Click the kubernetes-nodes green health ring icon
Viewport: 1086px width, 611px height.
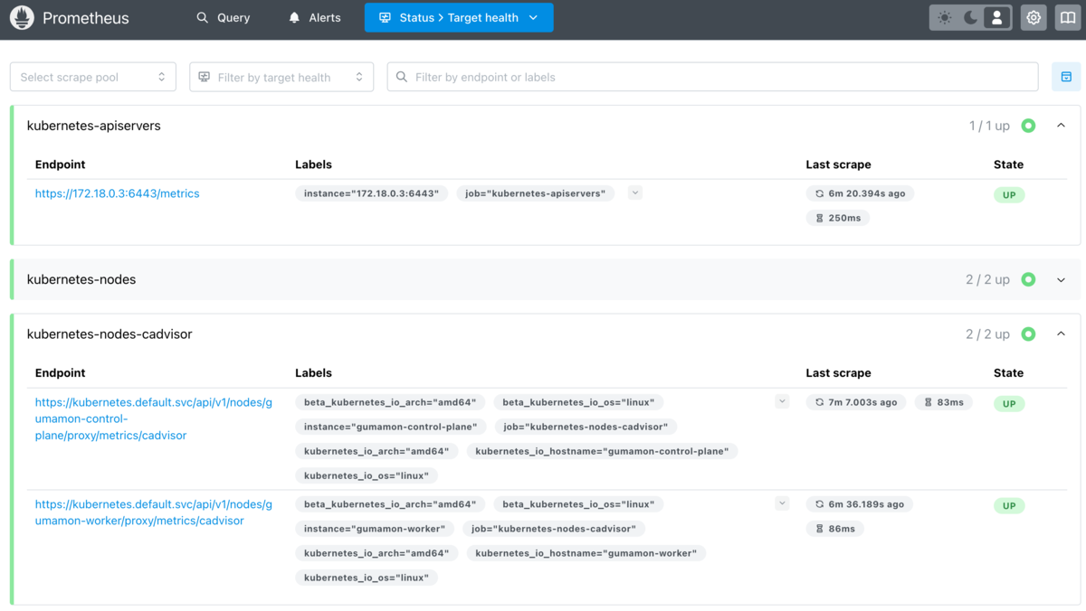1028,280
